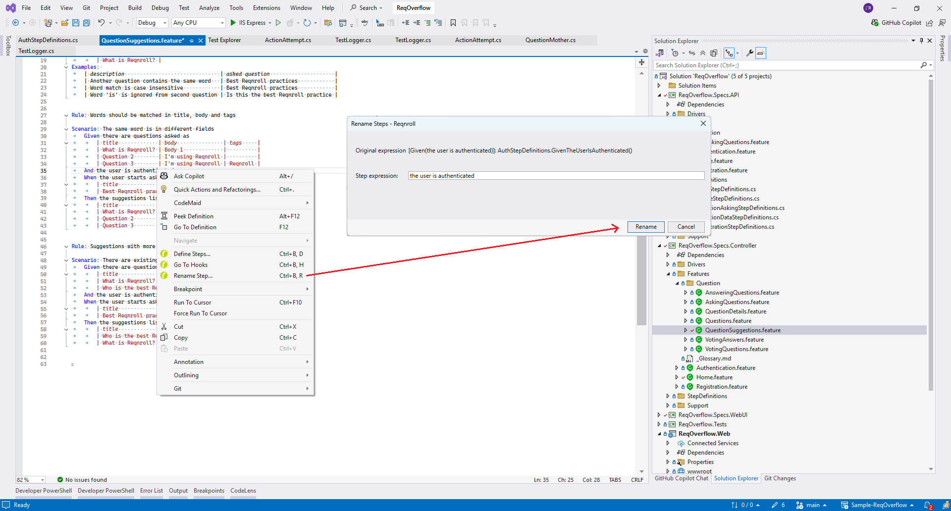Click the user account avatar

tap(868, 8)
